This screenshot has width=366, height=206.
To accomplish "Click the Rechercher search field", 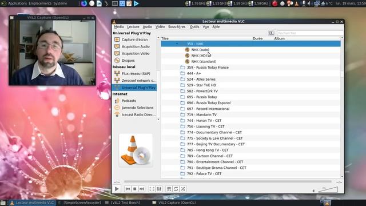I will [x=309, y=33].
